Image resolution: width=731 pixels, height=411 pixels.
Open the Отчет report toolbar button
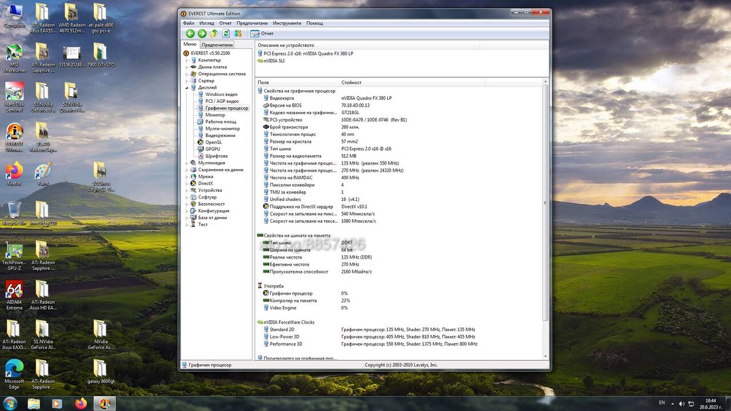tap(262, 34)
